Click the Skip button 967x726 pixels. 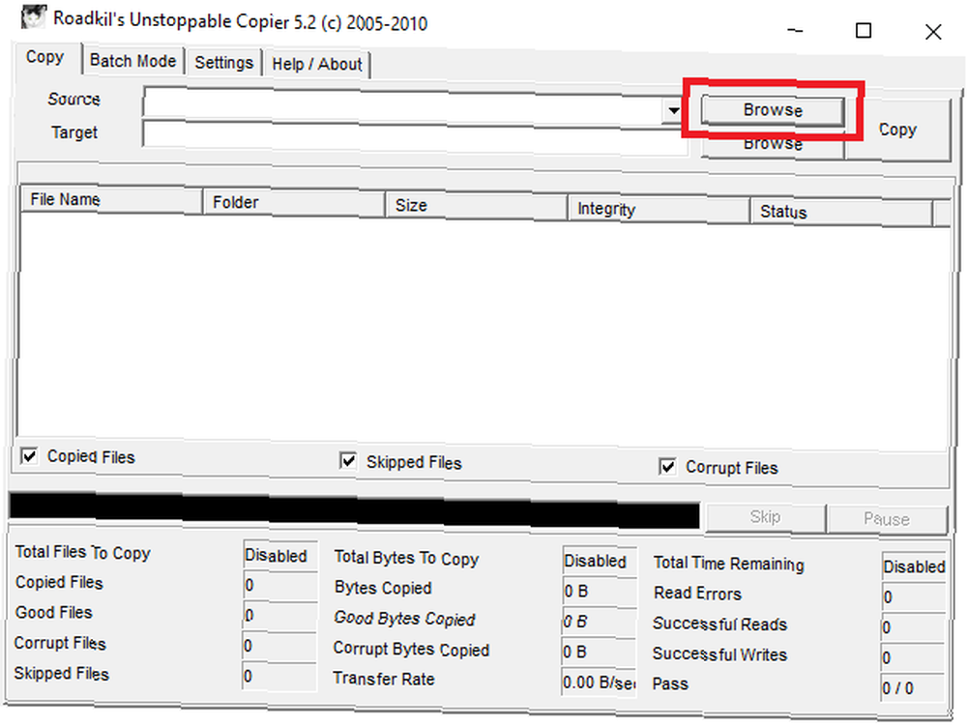click(x=765, y=517)
